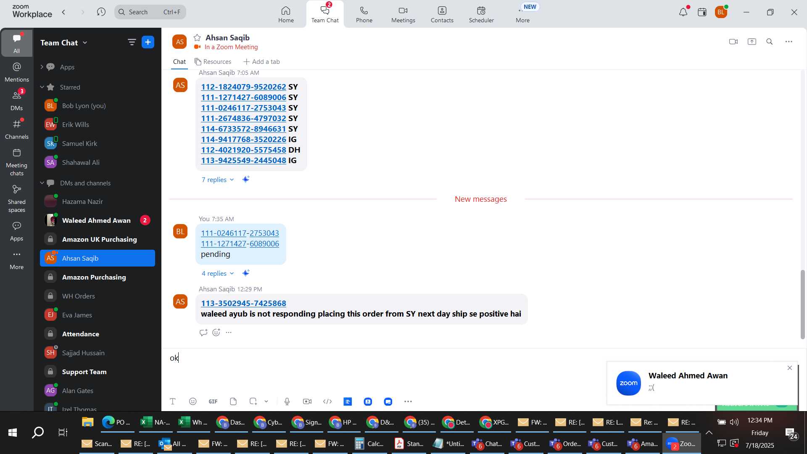Expand the 7 replies thread

217,179
